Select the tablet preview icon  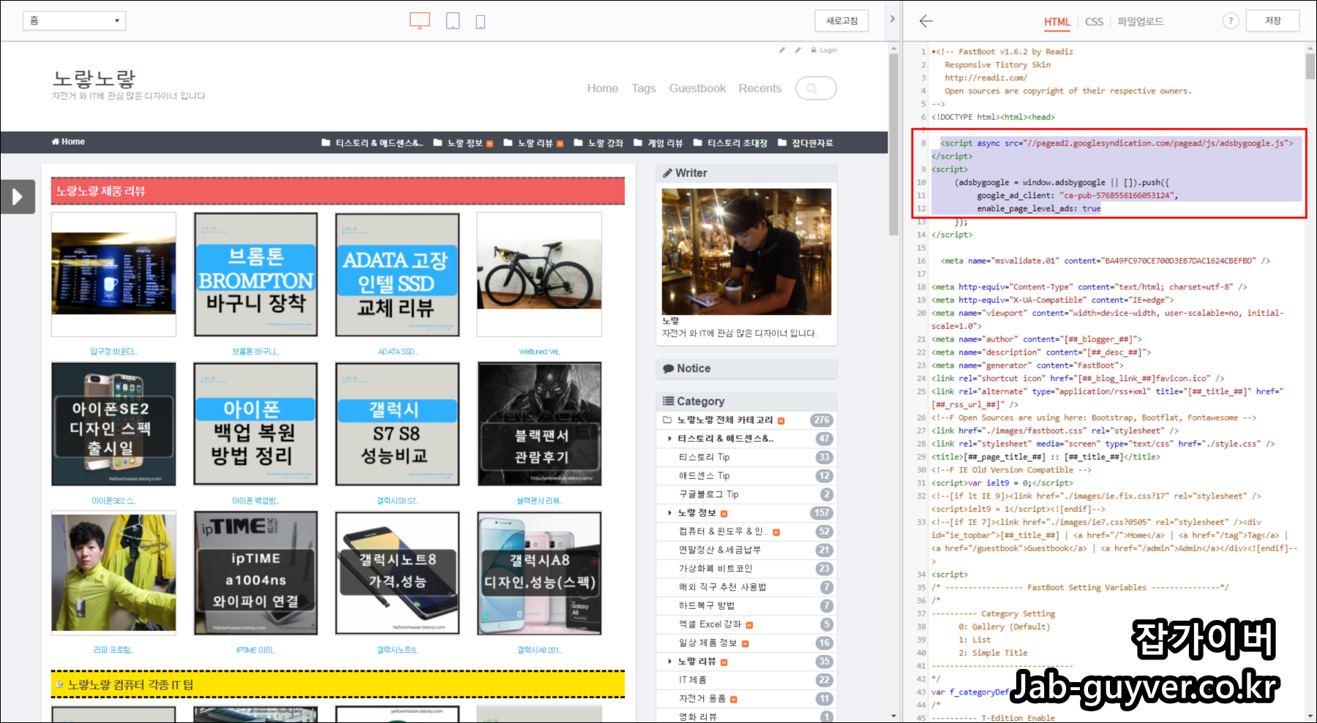tap(453, 21)
